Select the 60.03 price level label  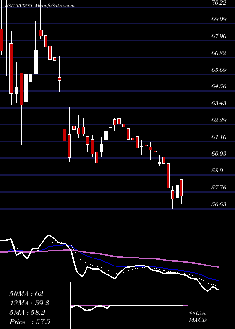218,154
